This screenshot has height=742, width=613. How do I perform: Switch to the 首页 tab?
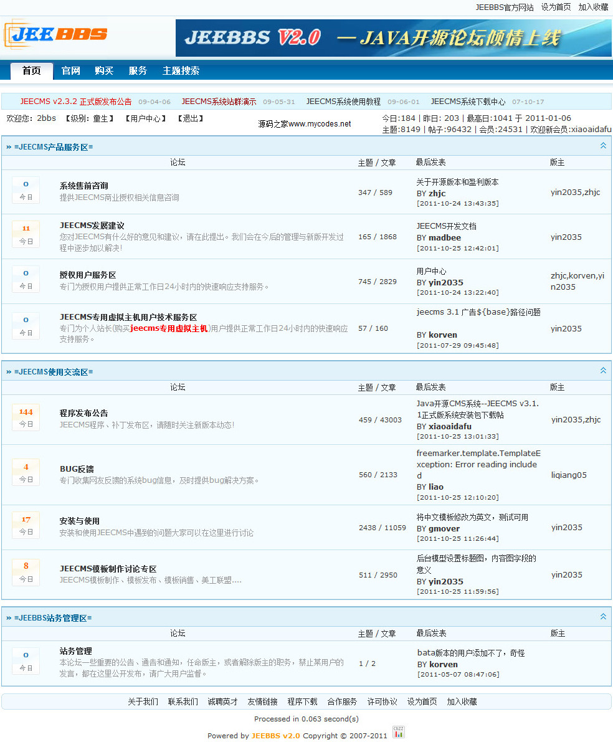[x=32, y=71]
